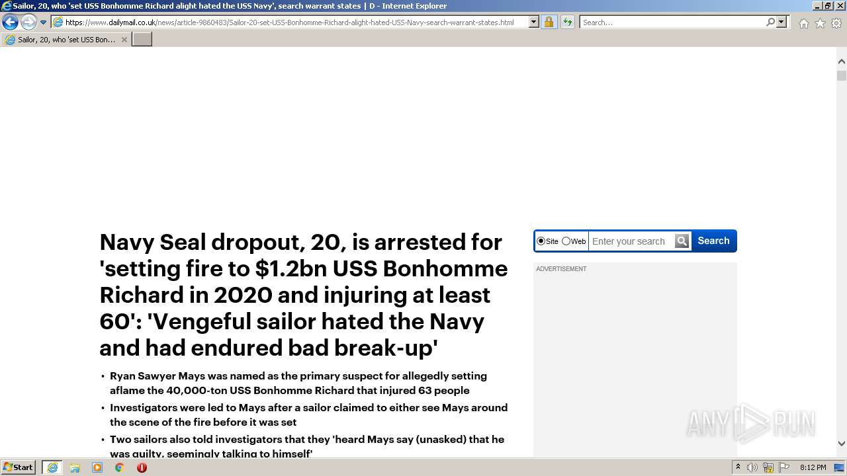The image size is (847, 476).
Task: Click the browser Back arrow button
Action: (x=10, y=22)
